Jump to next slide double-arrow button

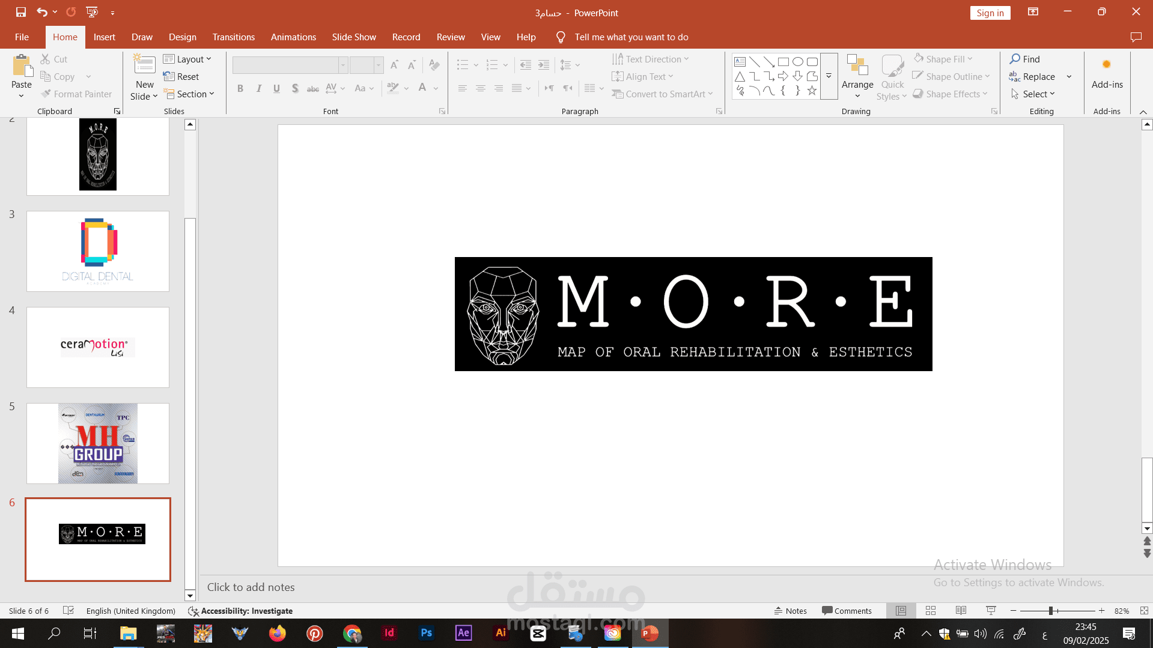click(1147, 553)
